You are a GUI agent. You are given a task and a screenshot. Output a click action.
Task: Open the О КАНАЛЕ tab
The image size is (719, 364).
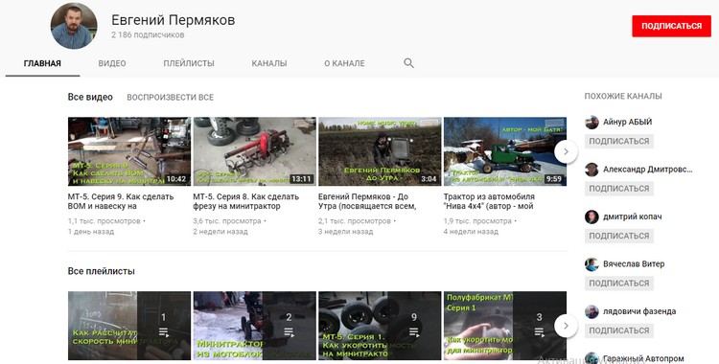pos(344,63)
